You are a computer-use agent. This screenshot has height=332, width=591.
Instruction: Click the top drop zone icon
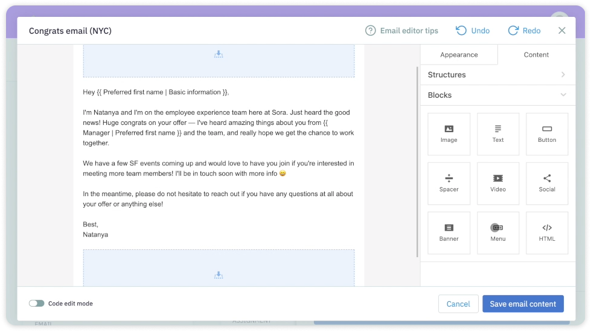(x=219, y=55)
